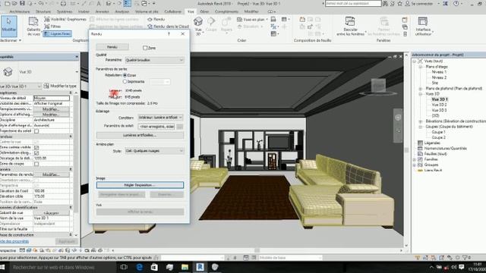
Task: Click the Rendu button in the dialog
Action: click(x=112, y=47)
